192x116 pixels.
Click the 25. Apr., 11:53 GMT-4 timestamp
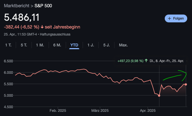[x=20, y=34]
